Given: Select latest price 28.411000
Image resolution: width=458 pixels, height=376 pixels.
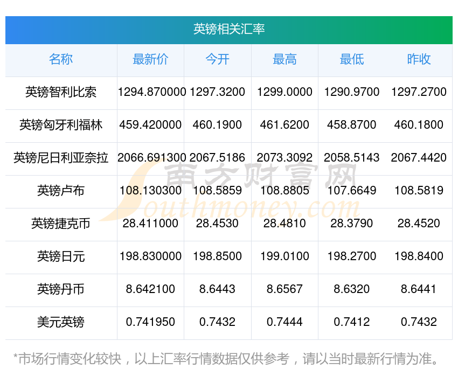Looking at the screenshot, I should 150,224.
